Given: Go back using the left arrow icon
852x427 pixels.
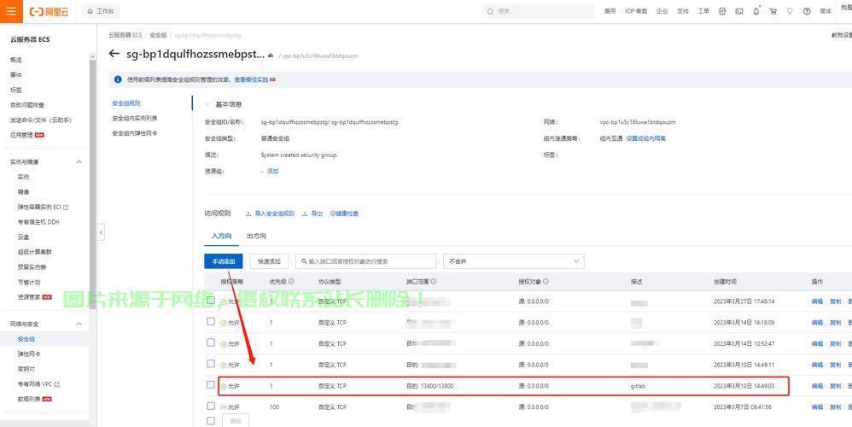Looking at the screenshot, I should coord(114,54).
